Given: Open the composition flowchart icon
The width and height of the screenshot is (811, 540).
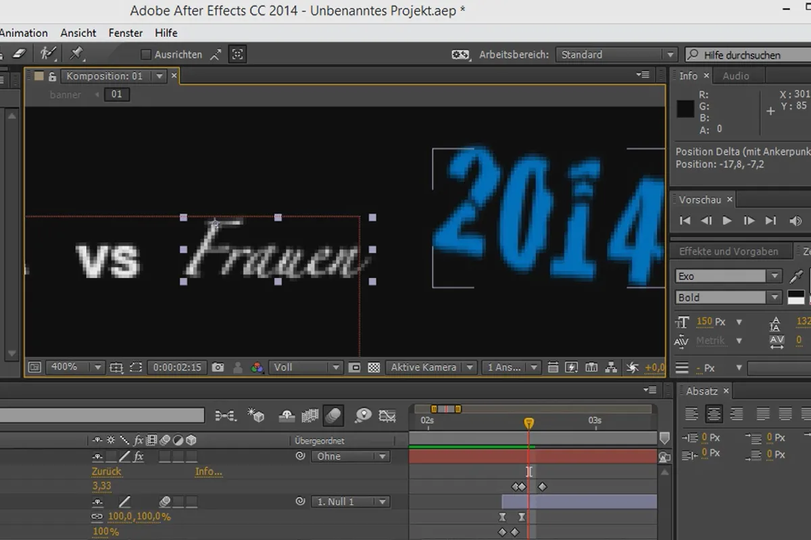Looking at the screenshot, I should (x=611, y=367).
